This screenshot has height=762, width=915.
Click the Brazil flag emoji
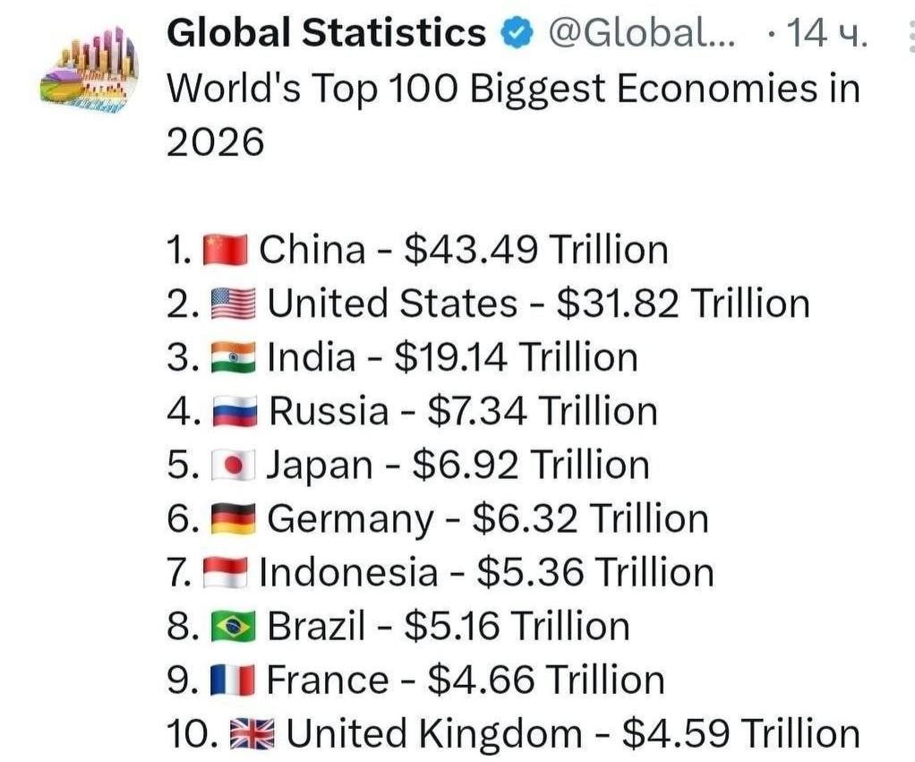tap(233, 626)
